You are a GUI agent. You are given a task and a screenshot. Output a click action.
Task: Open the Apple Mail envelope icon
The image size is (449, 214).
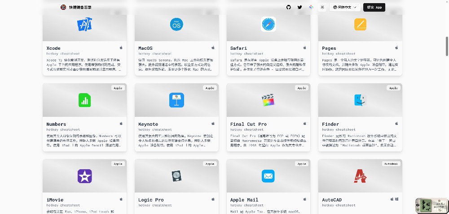269,176
